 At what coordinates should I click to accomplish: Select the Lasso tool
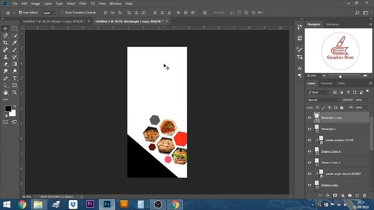(5, 36)
